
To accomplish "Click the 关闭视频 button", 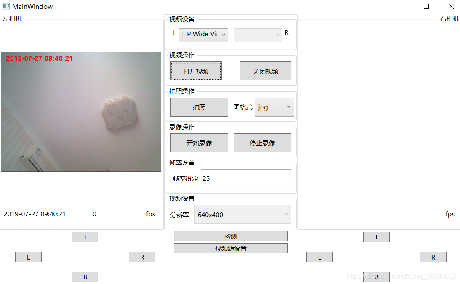I will [x=266, y=71].
